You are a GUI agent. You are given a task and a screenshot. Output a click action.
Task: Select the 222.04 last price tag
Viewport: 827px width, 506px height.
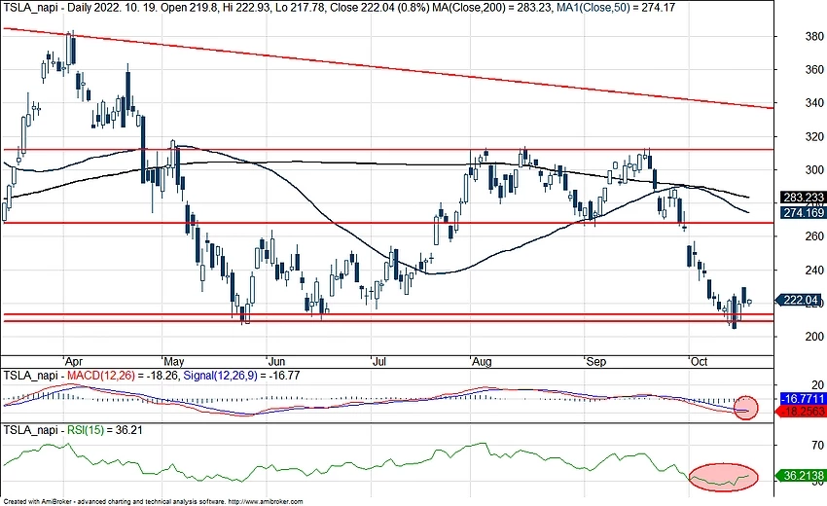[x=800, y=301]
